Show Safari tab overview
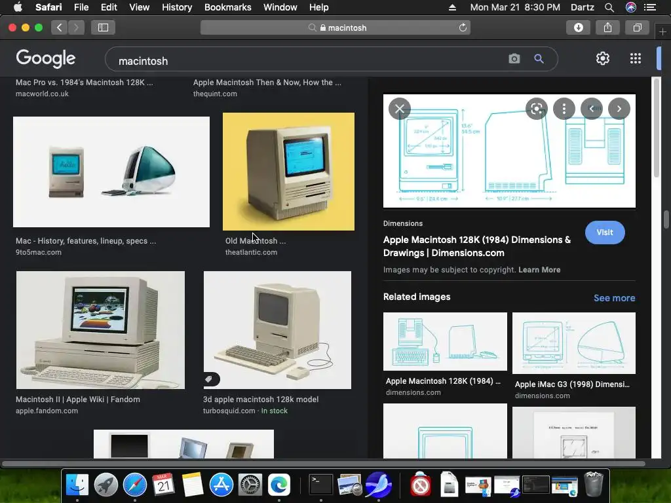The image size is (671, 503). pyautogui.click(x=637, y=28)
